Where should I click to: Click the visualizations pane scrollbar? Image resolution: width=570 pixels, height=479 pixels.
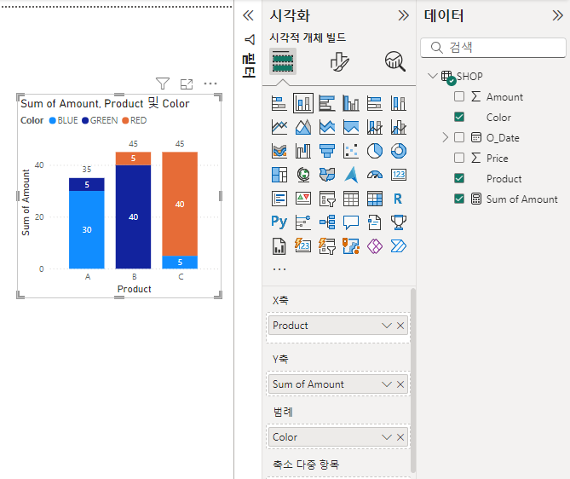(412, 380)
